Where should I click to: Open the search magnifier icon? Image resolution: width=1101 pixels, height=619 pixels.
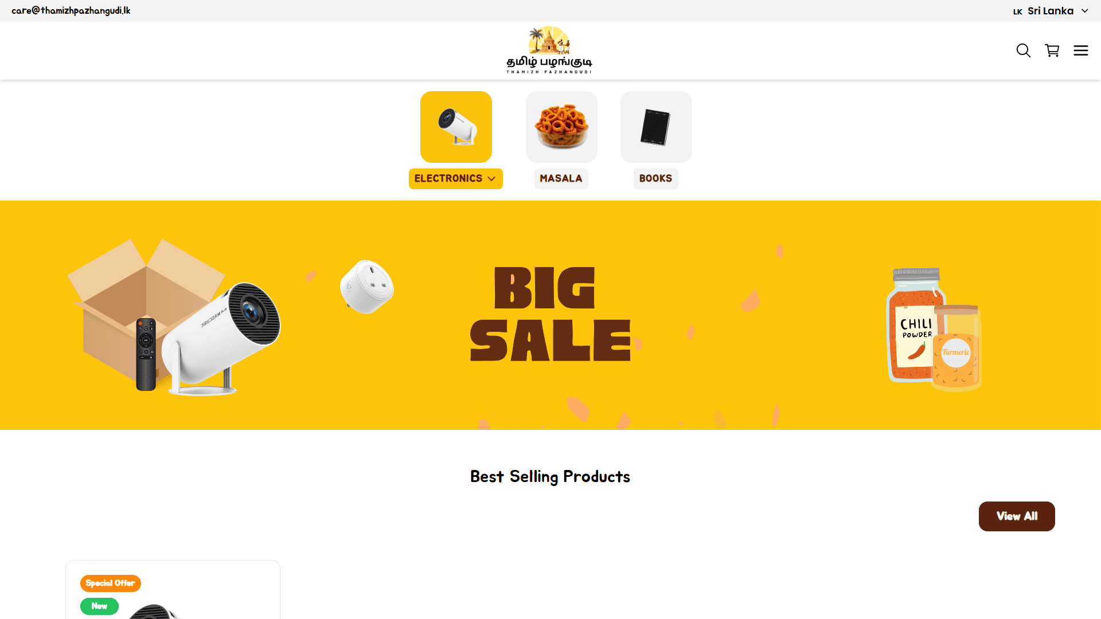pyautogui.click(x=1024, y=50)
